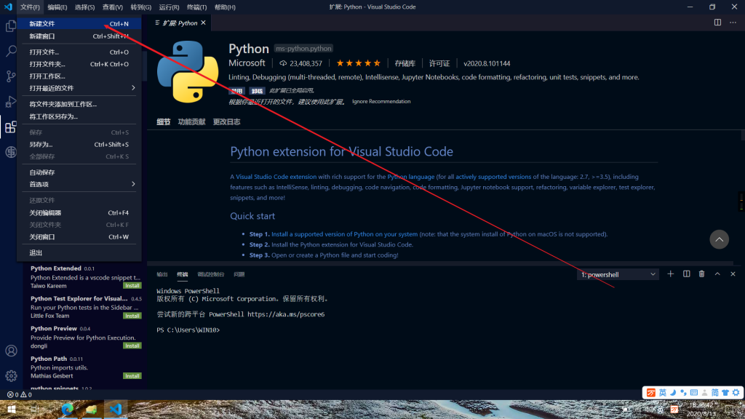Screen dimensions: 745x419
Task: Choose 关闭编辑器 from File menu
Action: (x=79, y=213)
